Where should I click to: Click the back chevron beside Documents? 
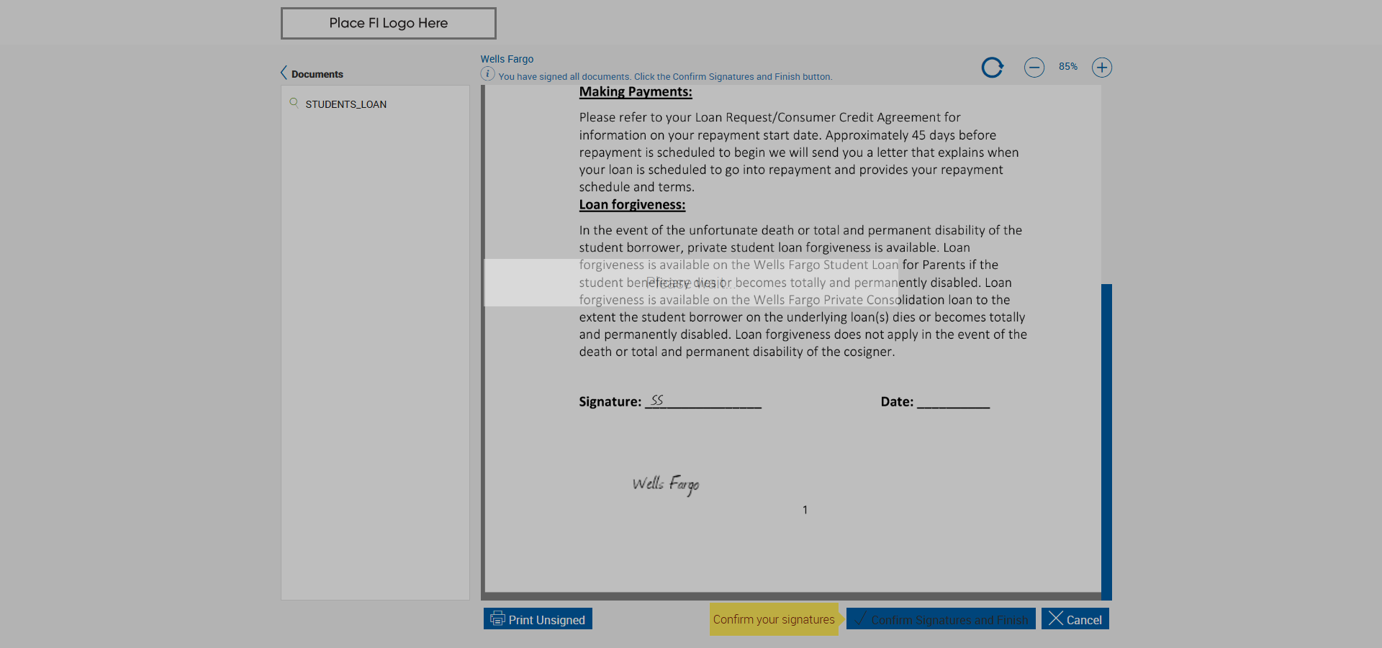[x=284, y=73]
